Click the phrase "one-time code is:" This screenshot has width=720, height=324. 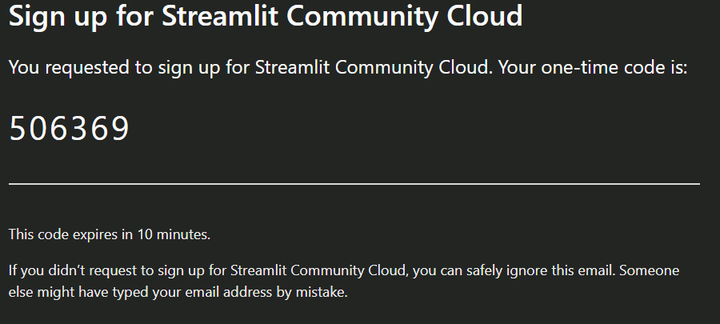click(614, 67)
